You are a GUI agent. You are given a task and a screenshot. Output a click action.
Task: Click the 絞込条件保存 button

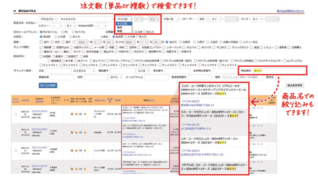pos(295,85)
